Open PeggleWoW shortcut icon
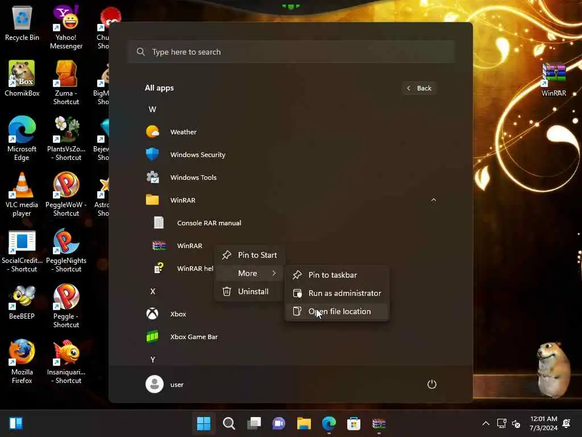 tap(66, 195)
